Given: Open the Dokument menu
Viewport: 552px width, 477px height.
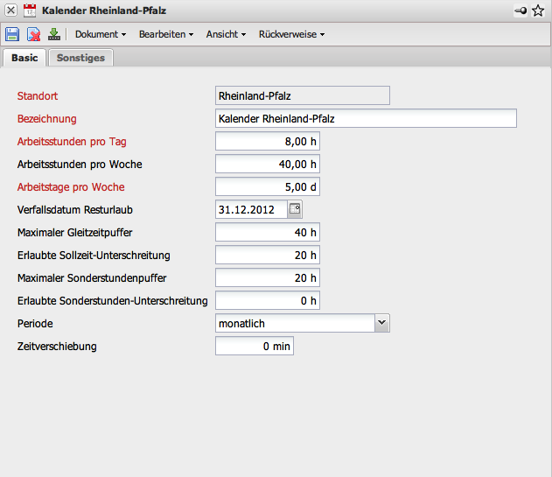Looking at the screenshot, I should point(100,34).
